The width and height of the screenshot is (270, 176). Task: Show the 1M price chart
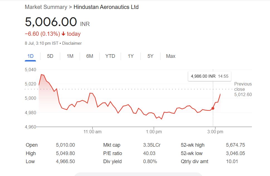pos(70,56)
